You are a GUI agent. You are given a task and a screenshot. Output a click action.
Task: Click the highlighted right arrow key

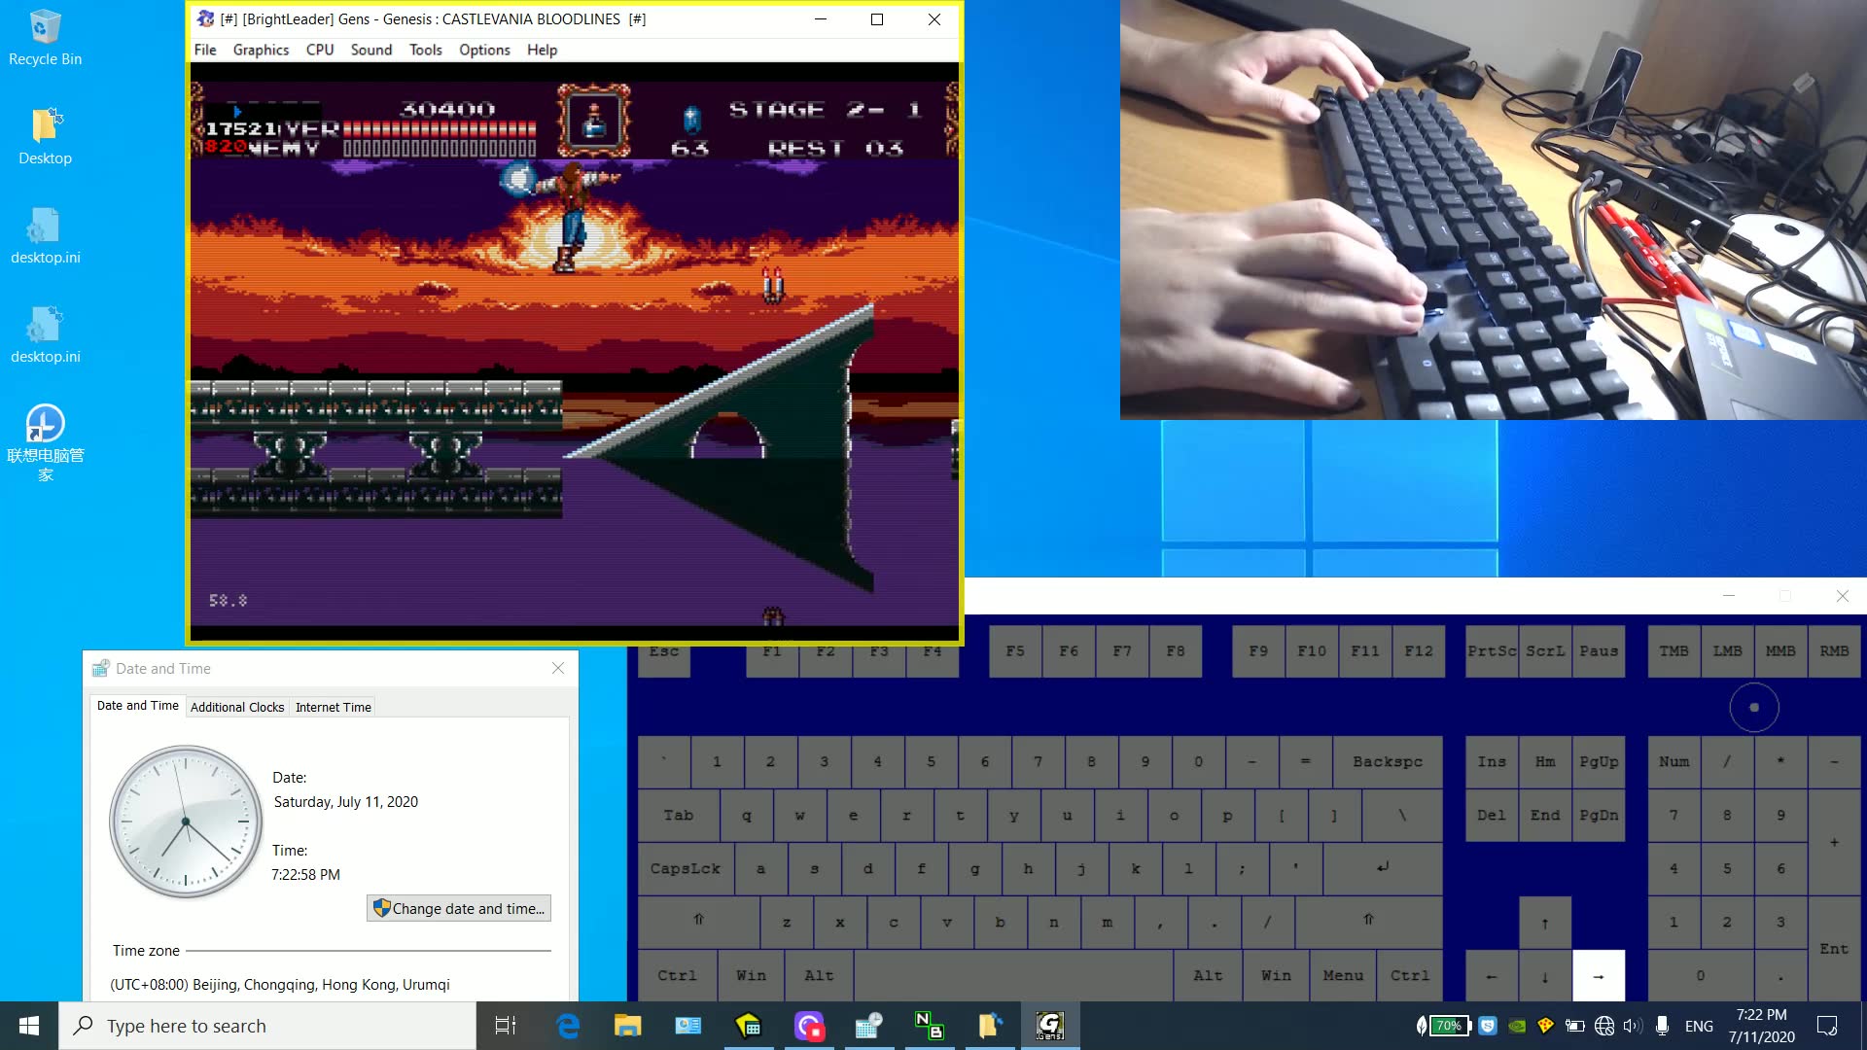tap(1599, 975)
